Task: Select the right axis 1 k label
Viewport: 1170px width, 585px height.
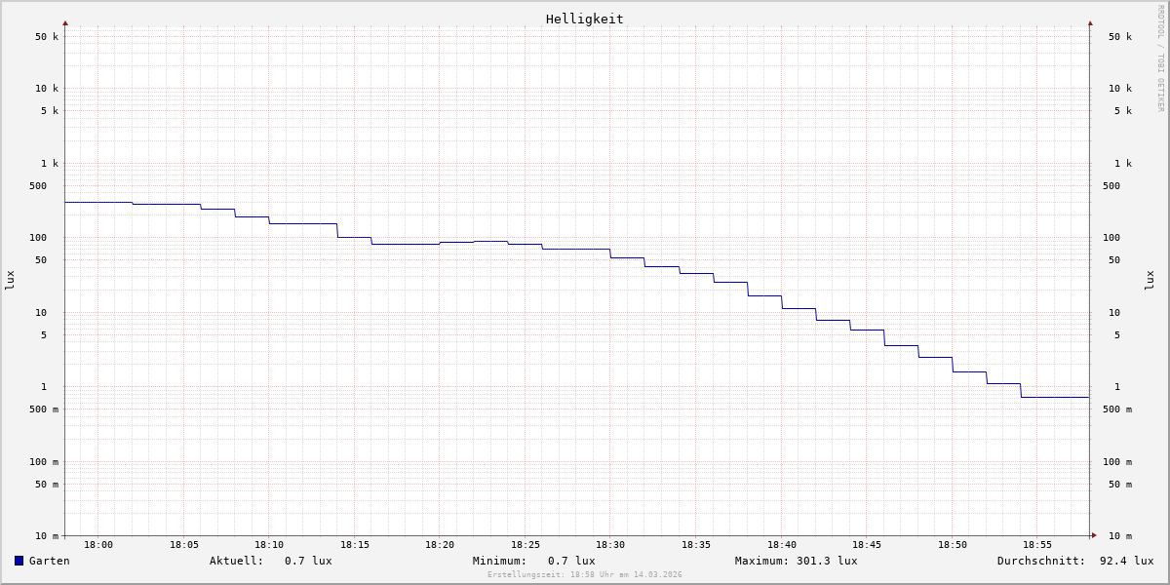Action: pyautogui.click(x=1123, y=164)
